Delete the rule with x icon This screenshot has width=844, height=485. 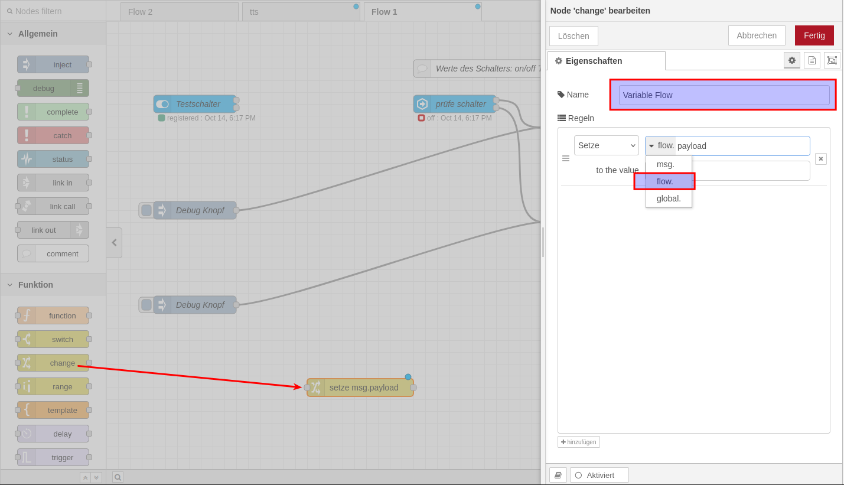(820, 158)
